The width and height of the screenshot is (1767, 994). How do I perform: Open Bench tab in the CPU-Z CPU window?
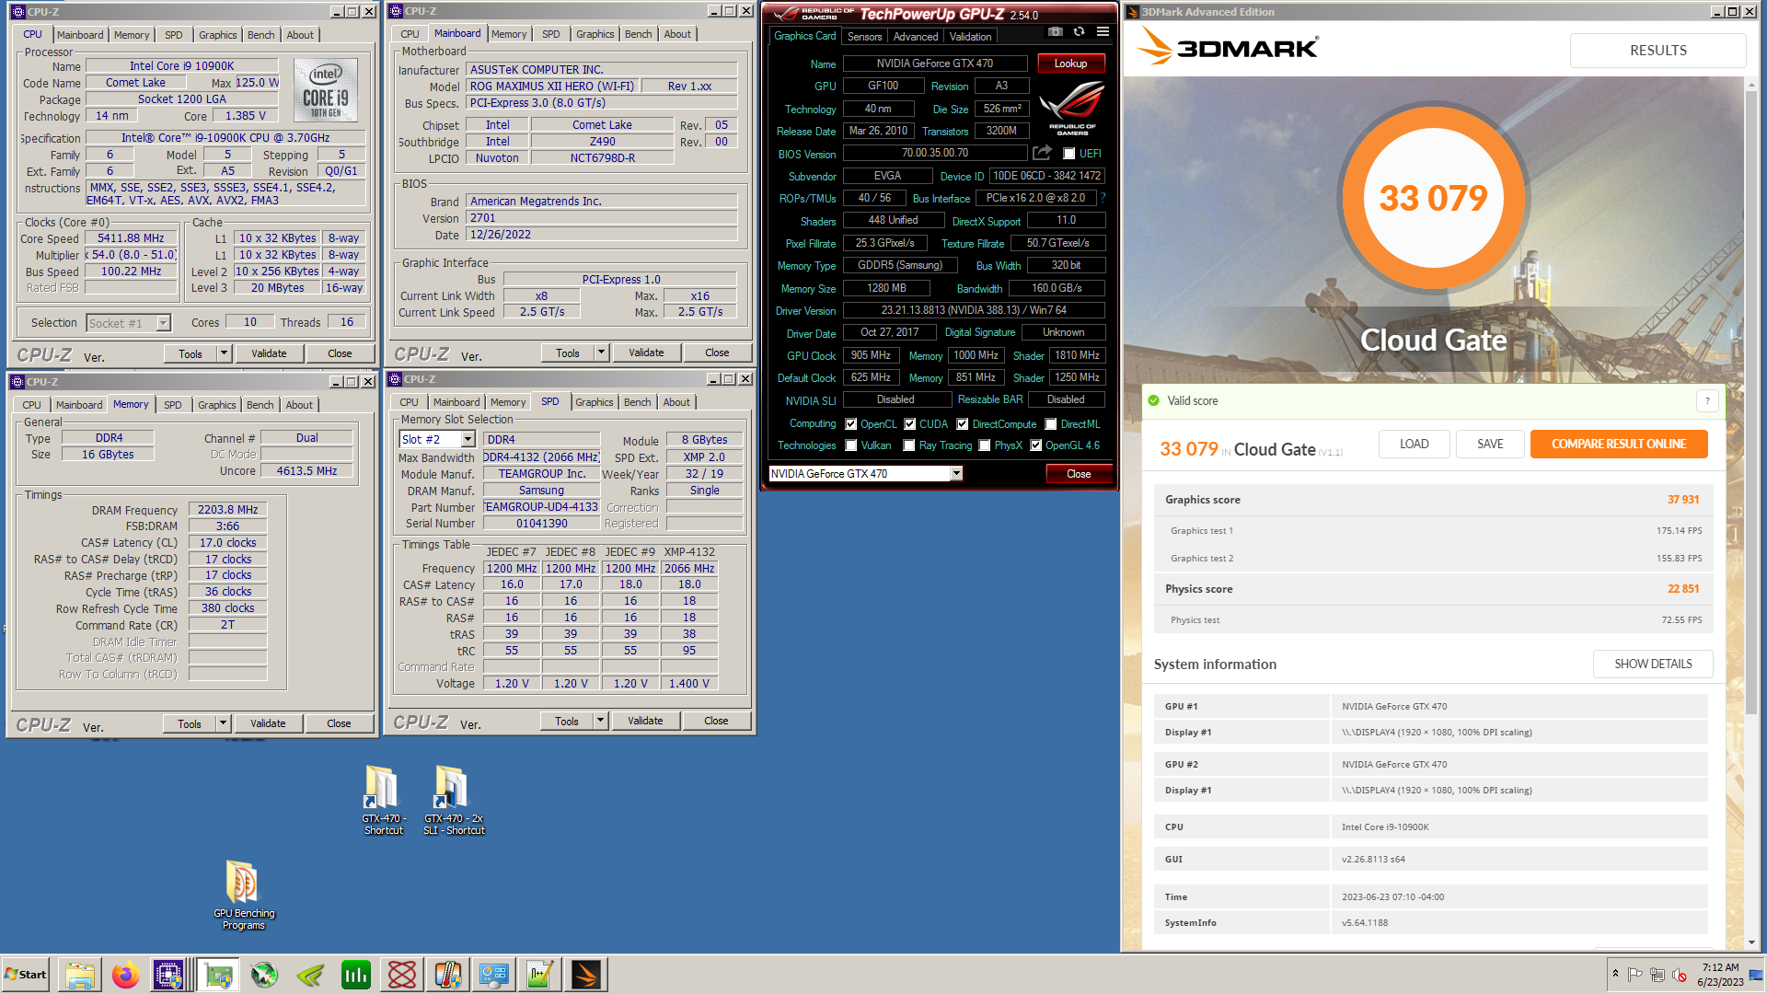(261, 35)
